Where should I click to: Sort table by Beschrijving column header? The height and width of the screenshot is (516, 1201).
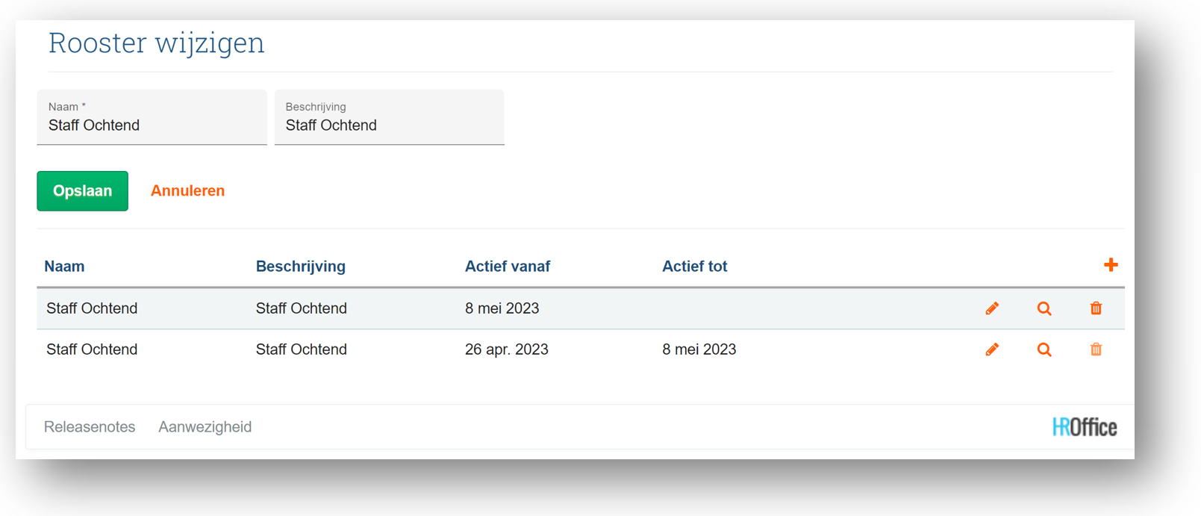tap(300, 267)
